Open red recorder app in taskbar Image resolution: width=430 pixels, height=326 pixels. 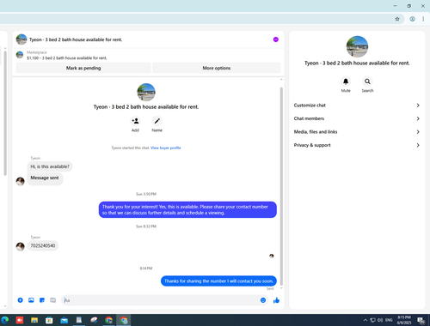click(20, 320)
